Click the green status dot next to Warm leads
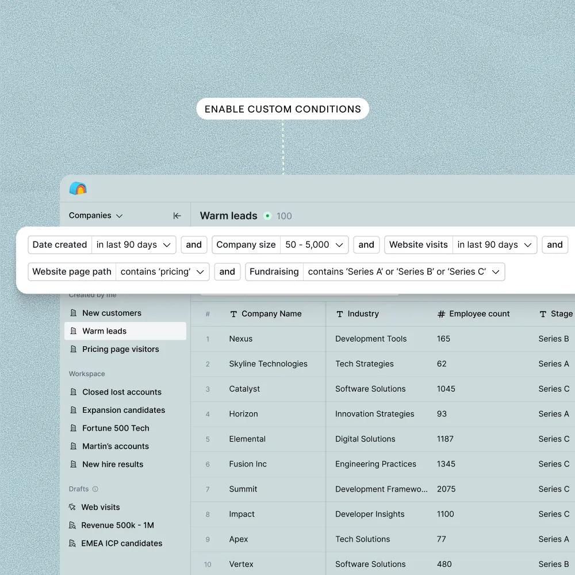Screen dimensions: 575x575 tap(267, 216)
